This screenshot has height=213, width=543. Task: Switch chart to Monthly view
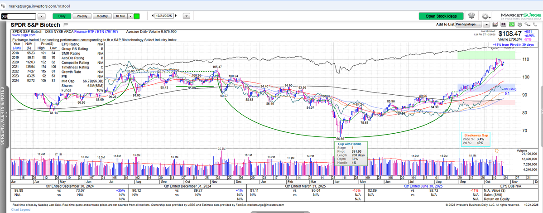[102, 16]
